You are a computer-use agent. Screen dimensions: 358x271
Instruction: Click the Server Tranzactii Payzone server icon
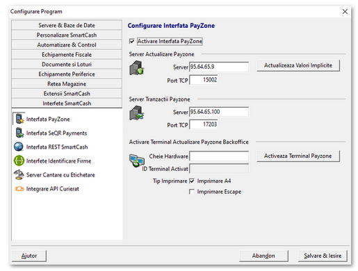136,113
